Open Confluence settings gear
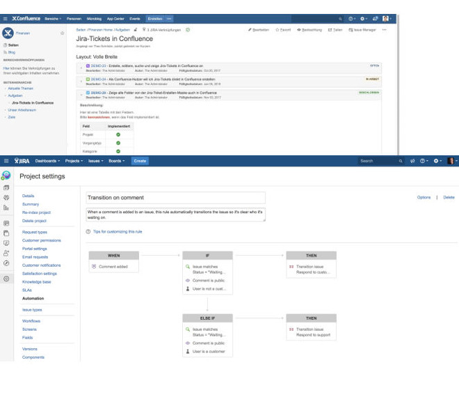459x420 pixels. (x=363, y=19)
